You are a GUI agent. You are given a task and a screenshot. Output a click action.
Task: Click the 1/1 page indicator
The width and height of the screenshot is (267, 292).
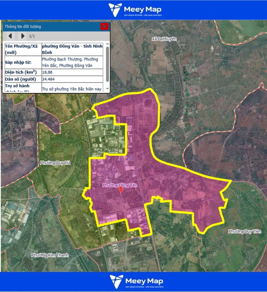point(32,36)
